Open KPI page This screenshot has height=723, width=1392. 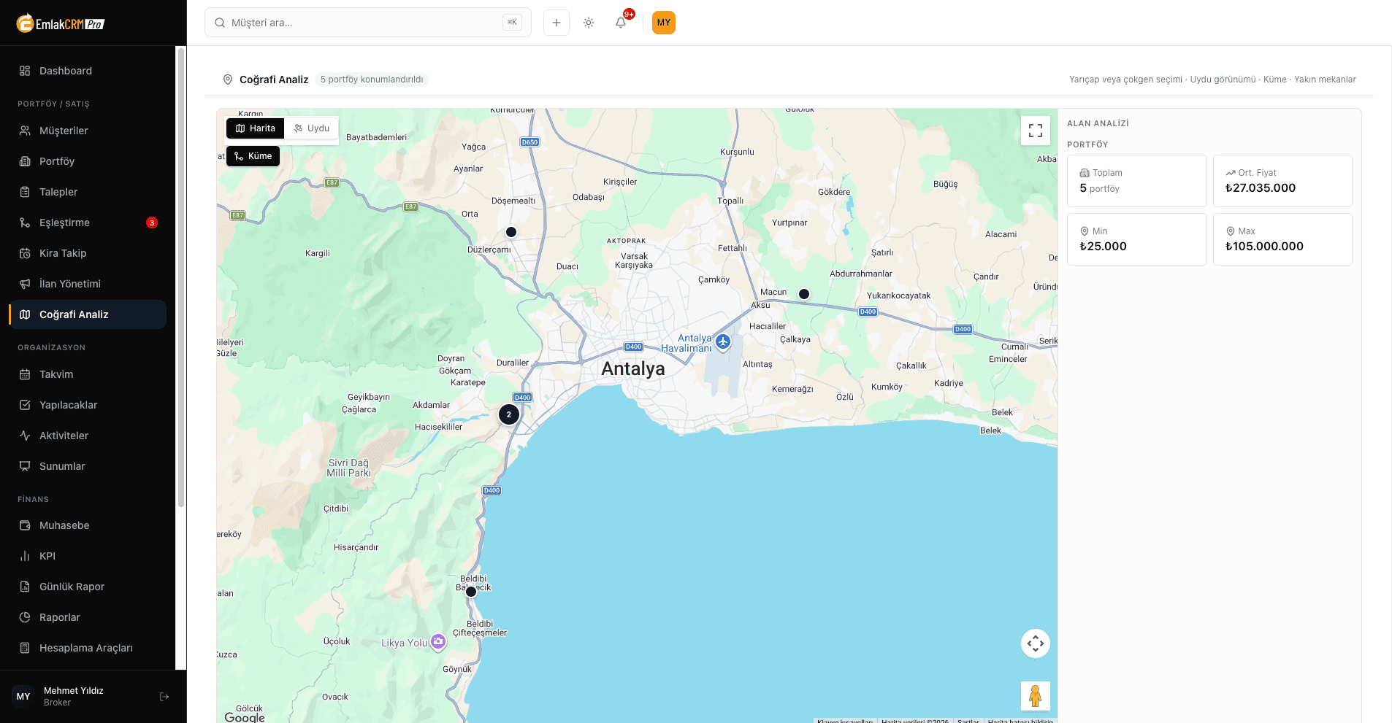pyautogui.click(x=88, y=556)
